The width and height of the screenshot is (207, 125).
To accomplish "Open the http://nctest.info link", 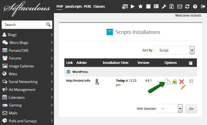I will tap(78, 81).
